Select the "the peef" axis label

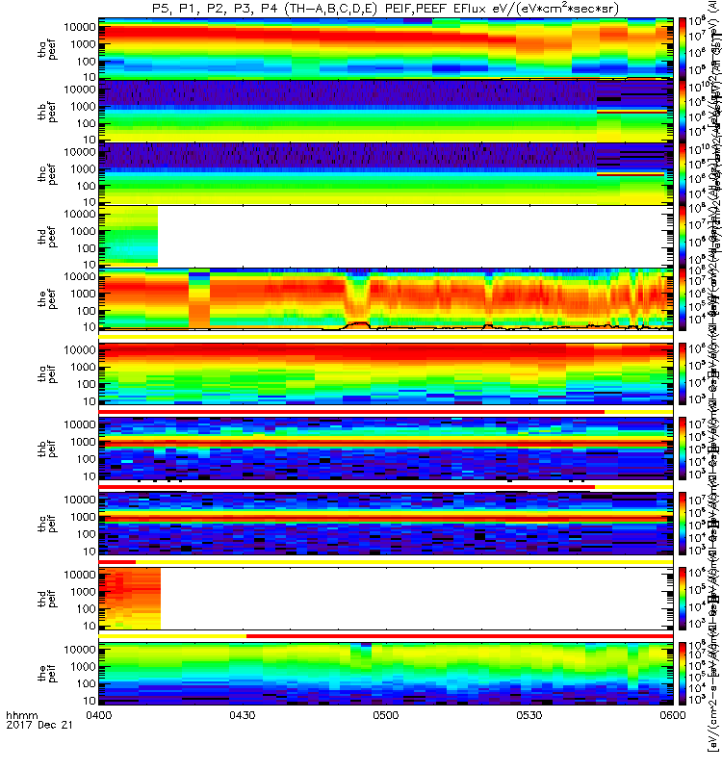[x=47, y=299]
